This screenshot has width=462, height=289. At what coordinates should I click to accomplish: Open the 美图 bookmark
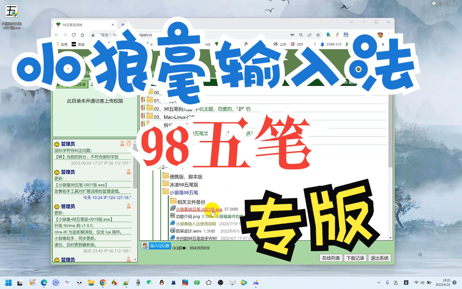[x=78, y=44]
